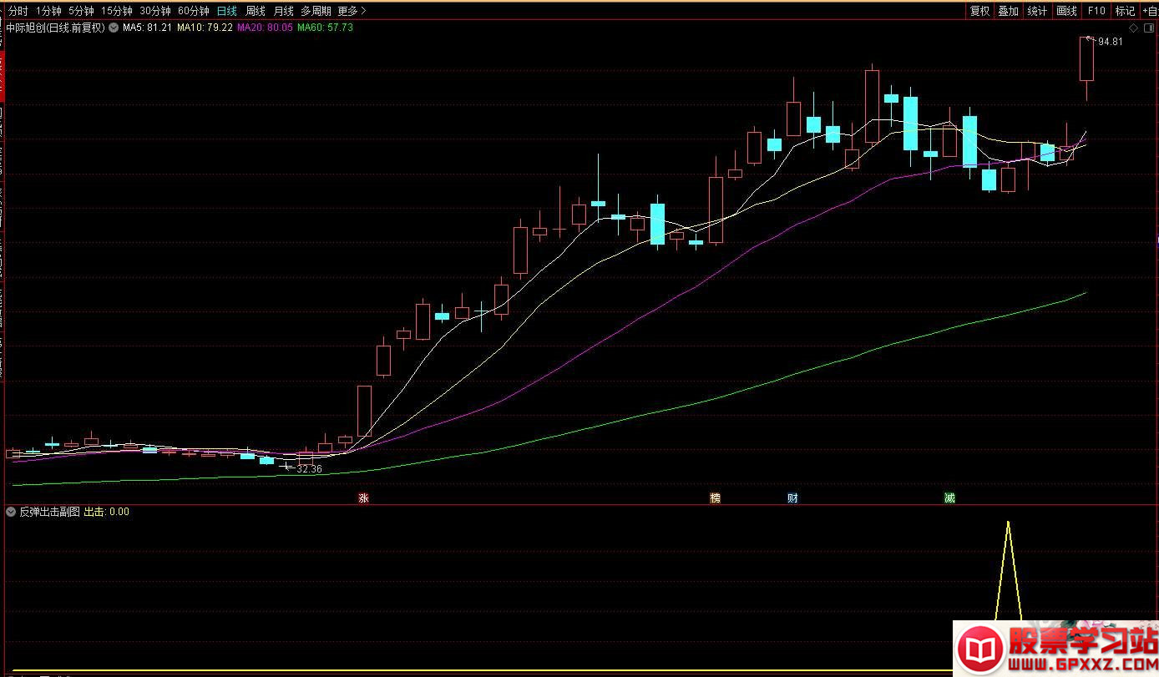Open F10 company information
1159x677 pixels.
1096,11
